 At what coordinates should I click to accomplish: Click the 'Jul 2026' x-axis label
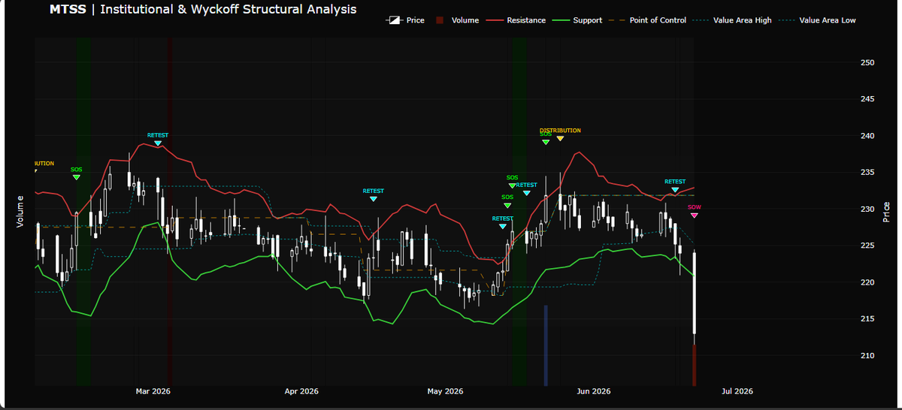pos(737,391)
